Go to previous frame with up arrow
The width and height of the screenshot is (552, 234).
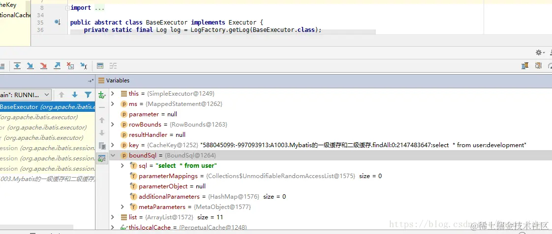click(x=61, y=95)
